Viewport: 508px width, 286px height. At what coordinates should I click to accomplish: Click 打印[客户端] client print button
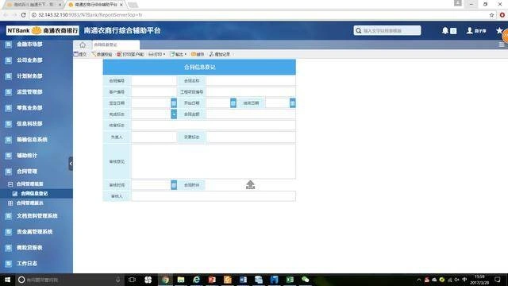pos(130,54)
